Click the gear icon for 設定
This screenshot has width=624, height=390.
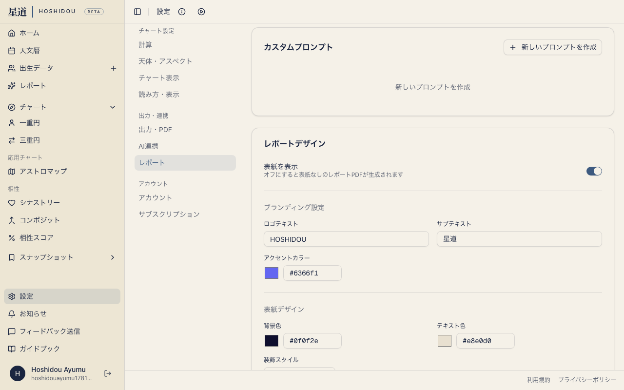click(12, 296)
